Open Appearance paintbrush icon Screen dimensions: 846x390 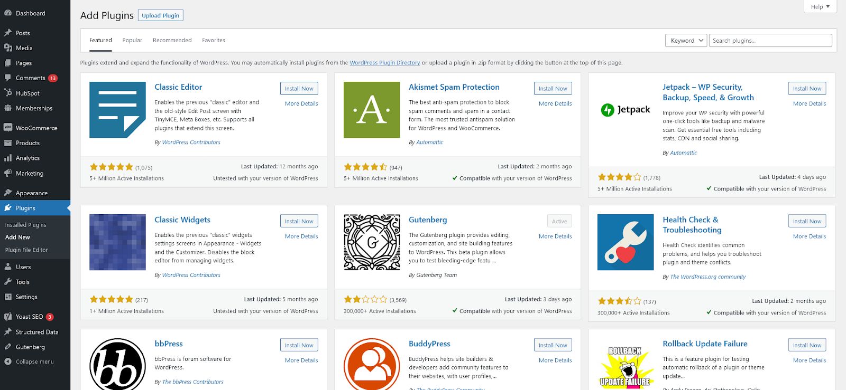[x=8, y=193]
